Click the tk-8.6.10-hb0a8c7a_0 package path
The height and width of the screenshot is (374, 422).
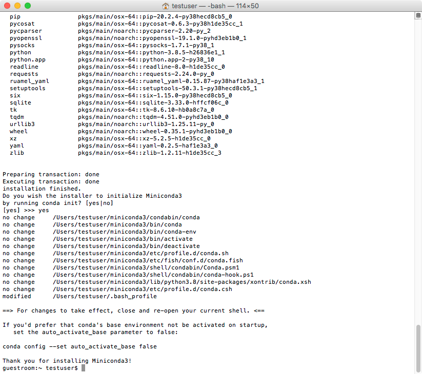pos(146,110)
